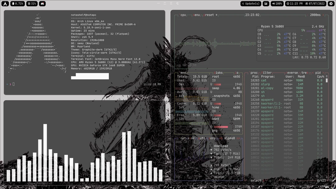The image size is (336, 189).
Task: Click the gamepad icon in the top-left bar
Action: pos(42,3)
